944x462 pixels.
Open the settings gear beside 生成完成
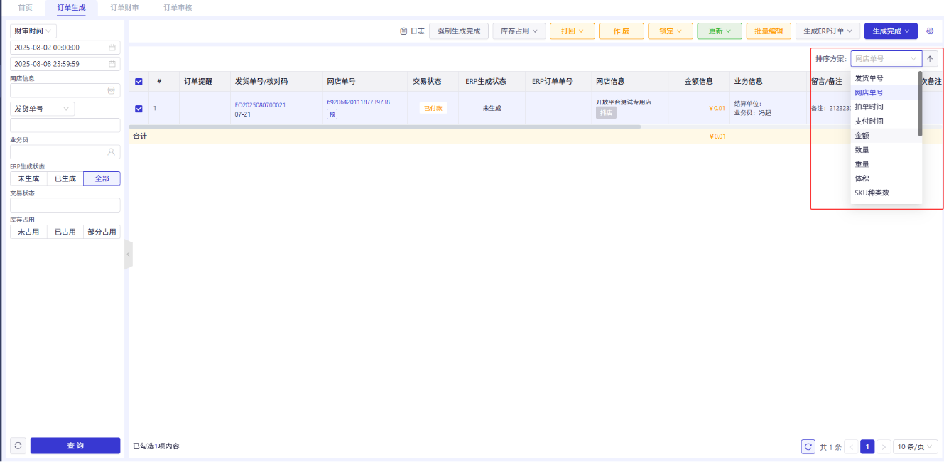click(929, 31)
